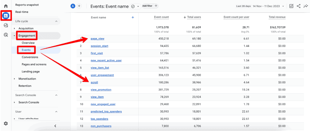This screenshot has height=131, width=310.
Task: Sort by Event count column
Action: pyautogui.click(x=161, y=17)
